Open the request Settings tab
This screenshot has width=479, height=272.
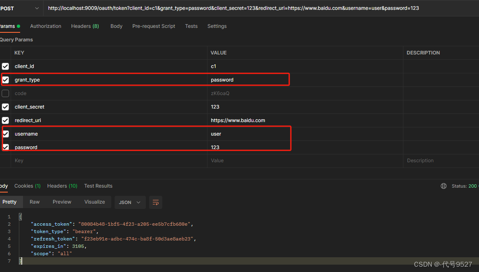click(217, 26)
